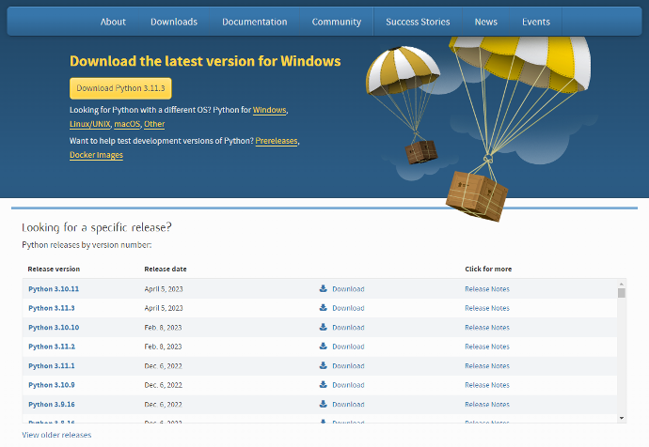Image resolution: width=649 pixels, height=447 pixels.
Task: View Release Notes for Python 3.11.1
Action: pyautogui.click(x=487, y=365)
